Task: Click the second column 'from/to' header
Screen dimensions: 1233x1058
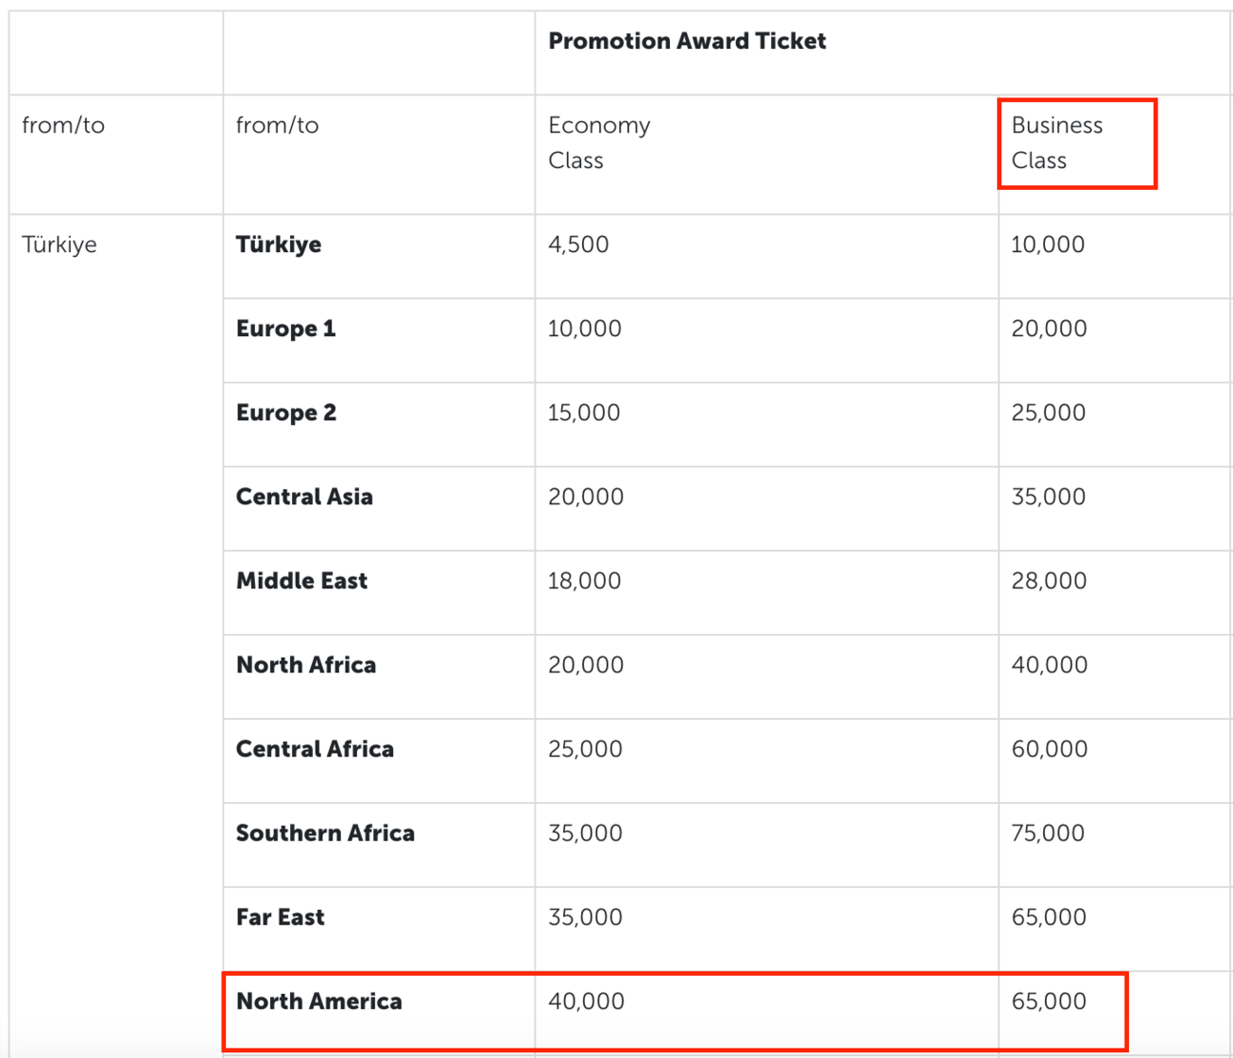Action: click(x=277, y=125)
